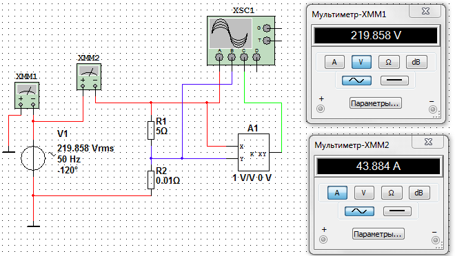This screenshot has height=256, width=455.
Task: Click the XMM1 icon plus terminal
Action: (21, 105)
